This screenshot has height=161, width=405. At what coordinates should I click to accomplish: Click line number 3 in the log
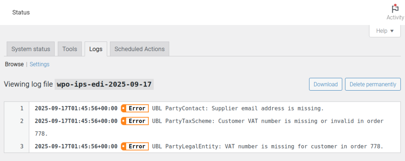[22, 146]
